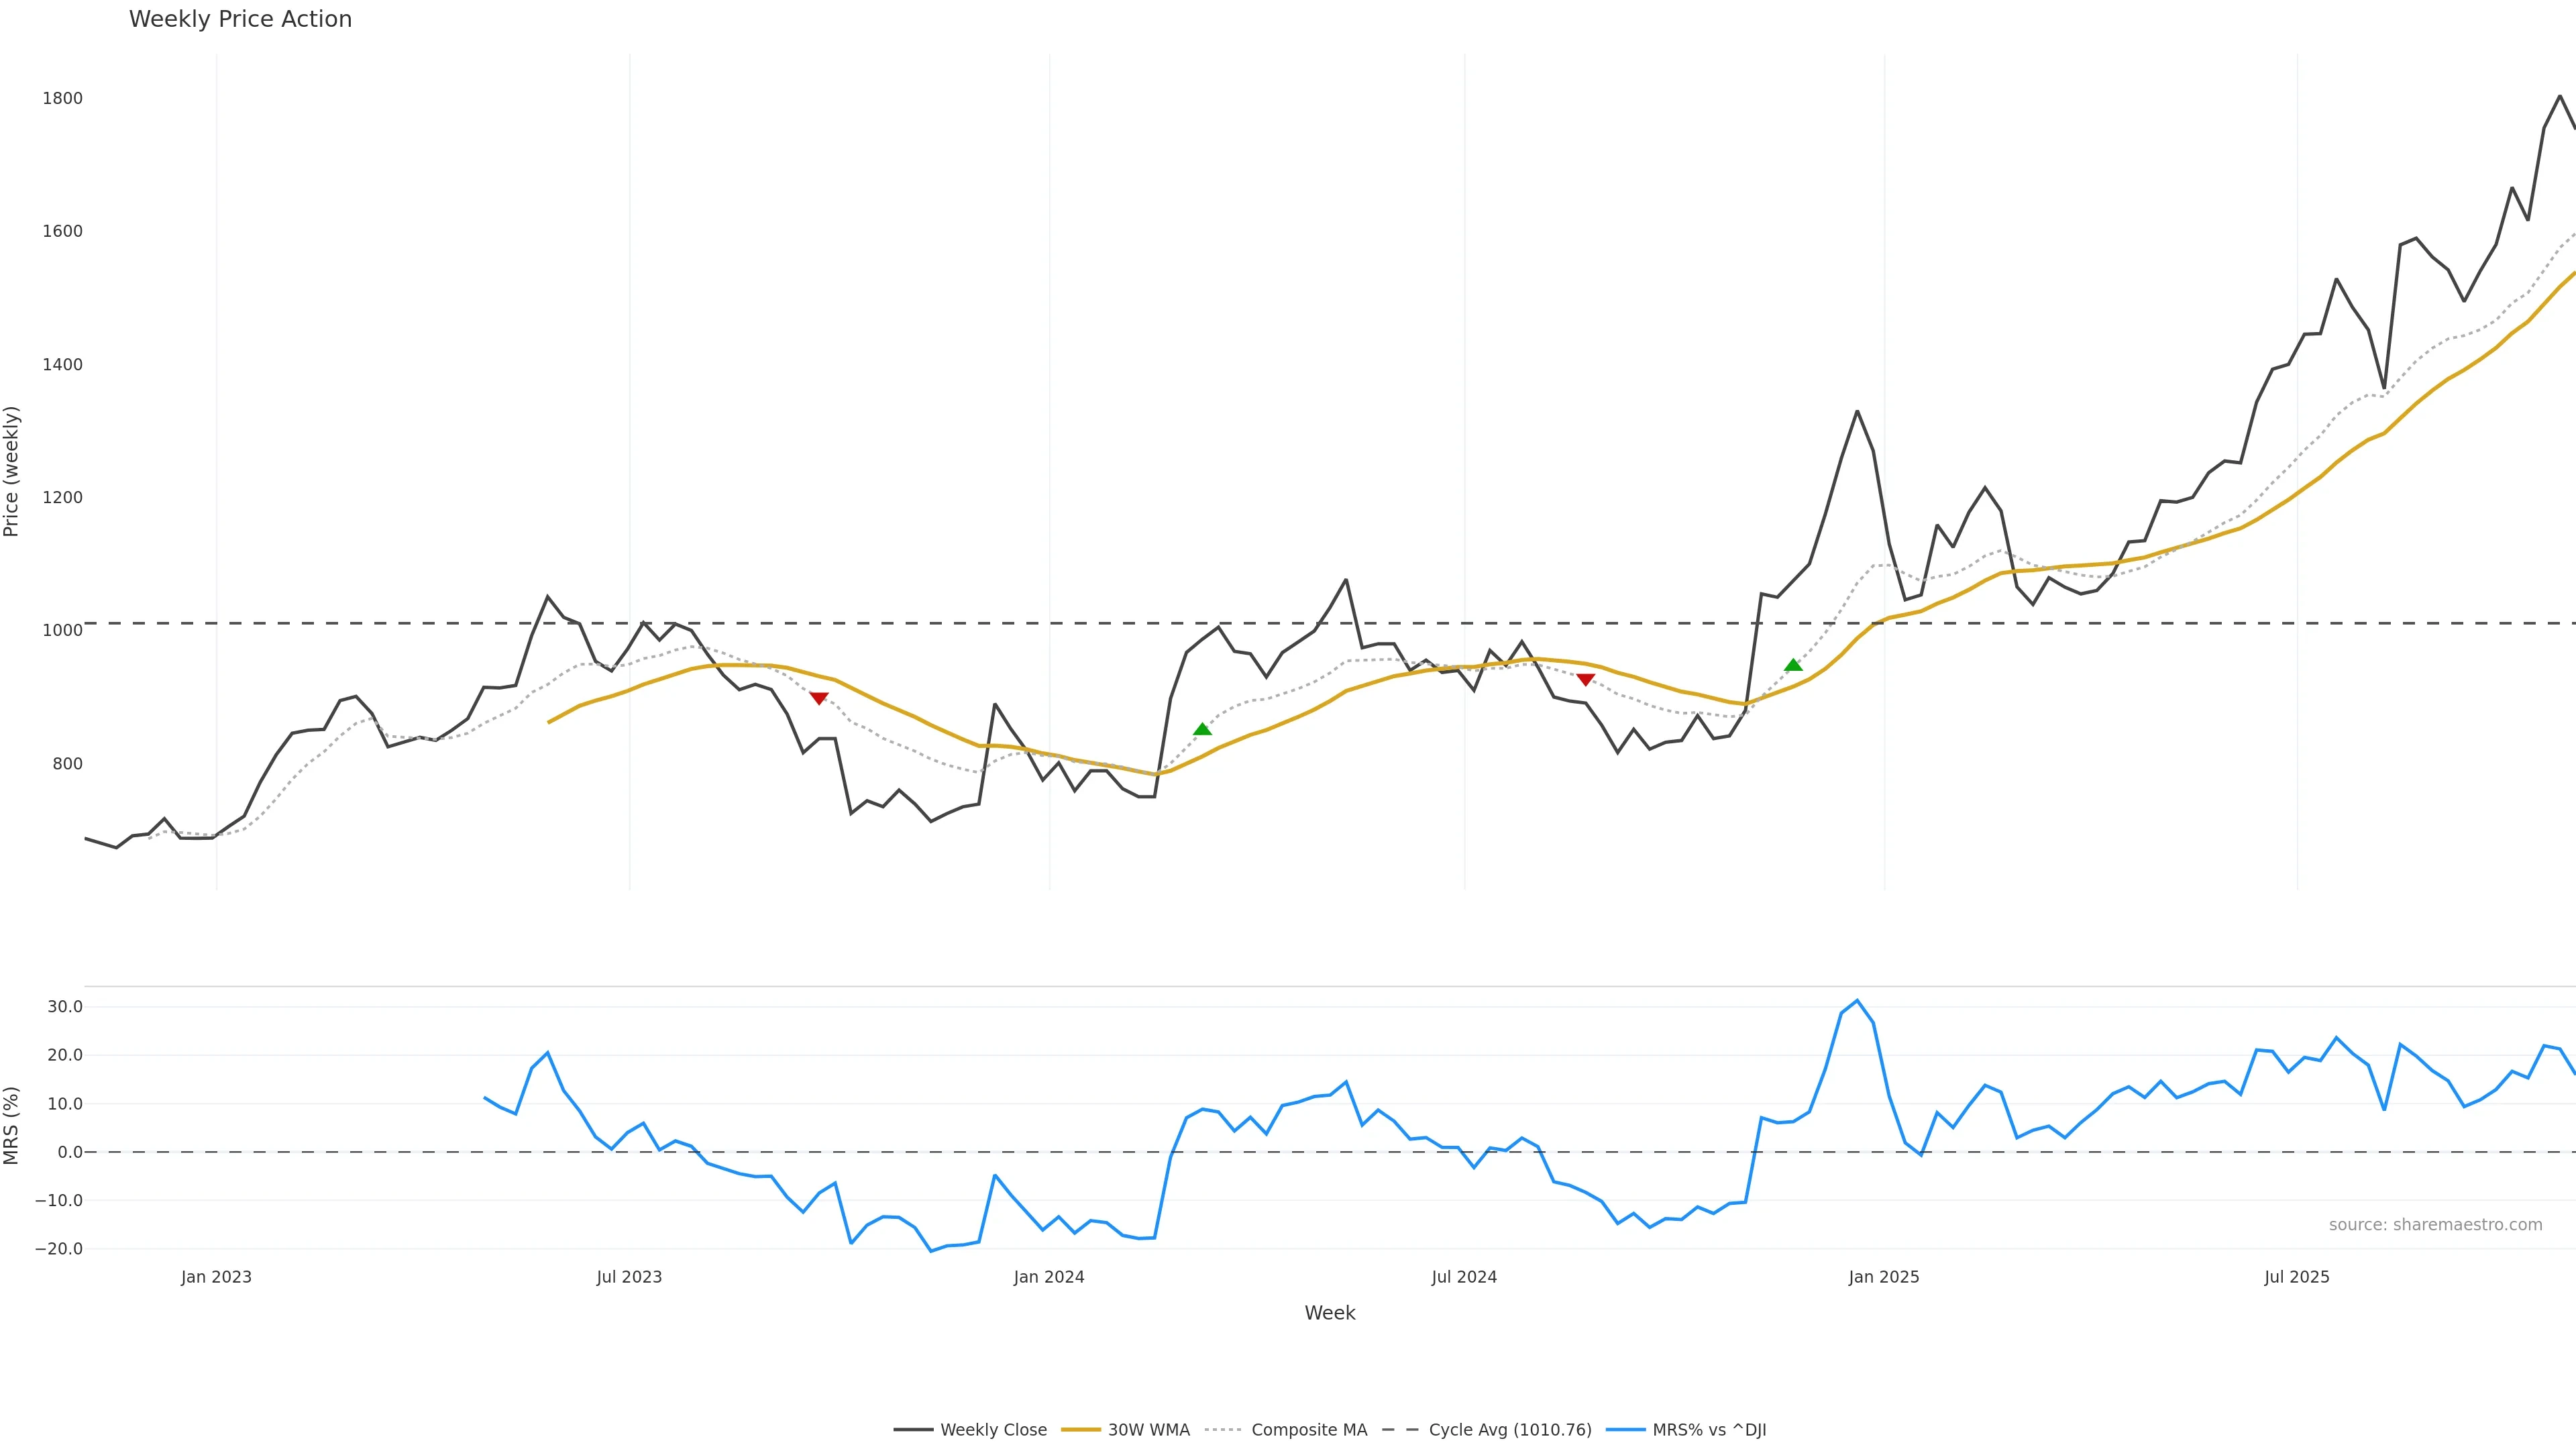Click the dashed Cycle Avg swatch in legend

coord(1400,1430)
